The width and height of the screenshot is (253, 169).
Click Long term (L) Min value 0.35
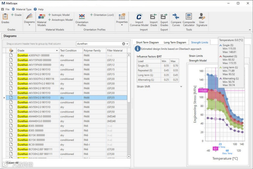click(166, 75)
